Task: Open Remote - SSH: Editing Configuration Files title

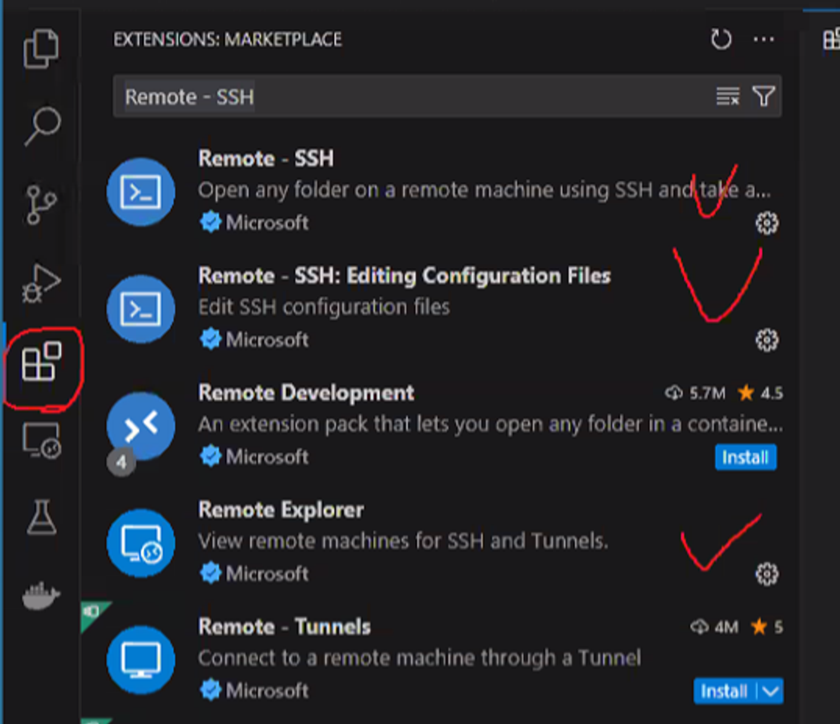Action: (405, 276)
